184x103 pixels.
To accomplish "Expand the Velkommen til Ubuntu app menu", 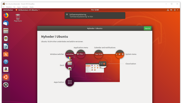I will 28,10.
